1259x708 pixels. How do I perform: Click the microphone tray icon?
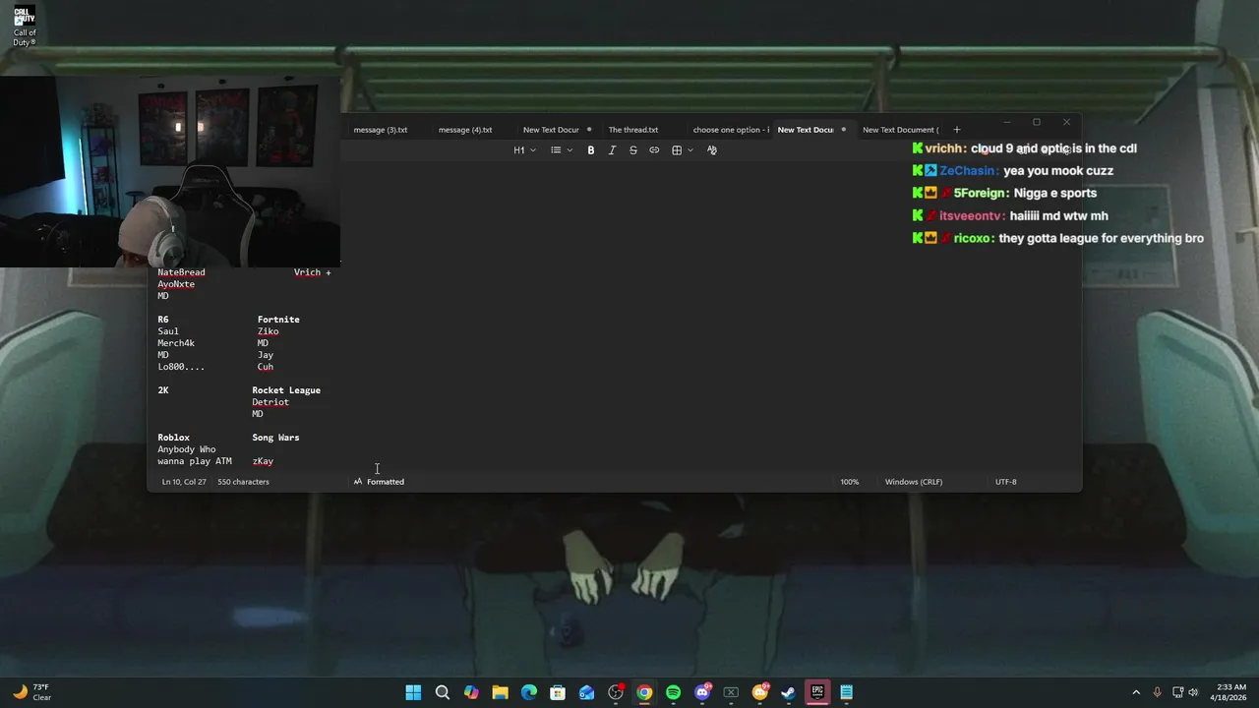tap(1157, 692)
